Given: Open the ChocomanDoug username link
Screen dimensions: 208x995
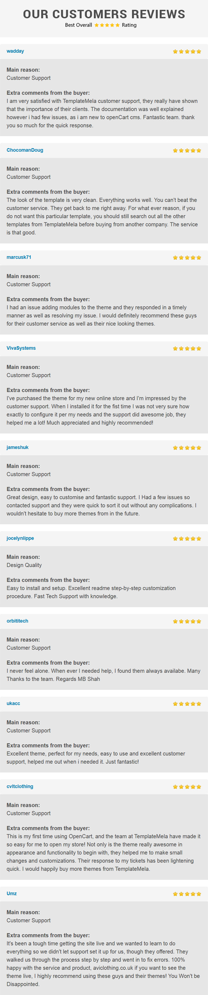Looking at the screenshot, I should (25, 150).
